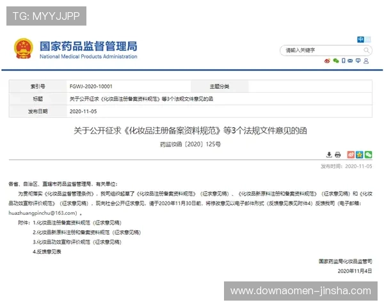Viewport: 384px width, 307px height.
Task: Focus the 请输入关键字 search field
Action: point(326,51)
